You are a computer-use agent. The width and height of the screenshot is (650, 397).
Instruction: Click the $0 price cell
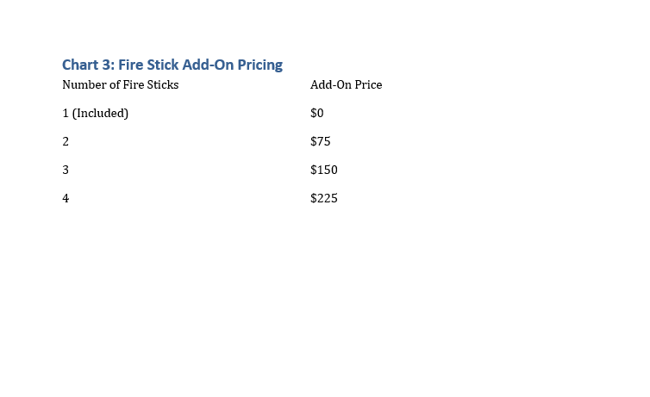pyautogui.click(x=316, y=113)
